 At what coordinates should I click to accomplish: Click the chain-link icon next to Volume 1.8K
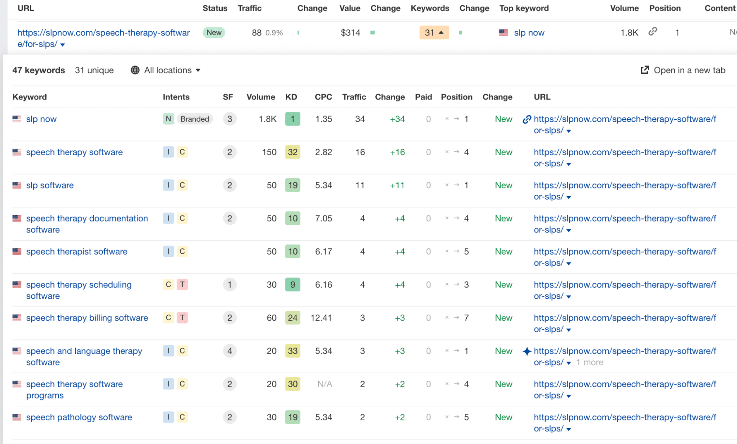click(653, 32)
